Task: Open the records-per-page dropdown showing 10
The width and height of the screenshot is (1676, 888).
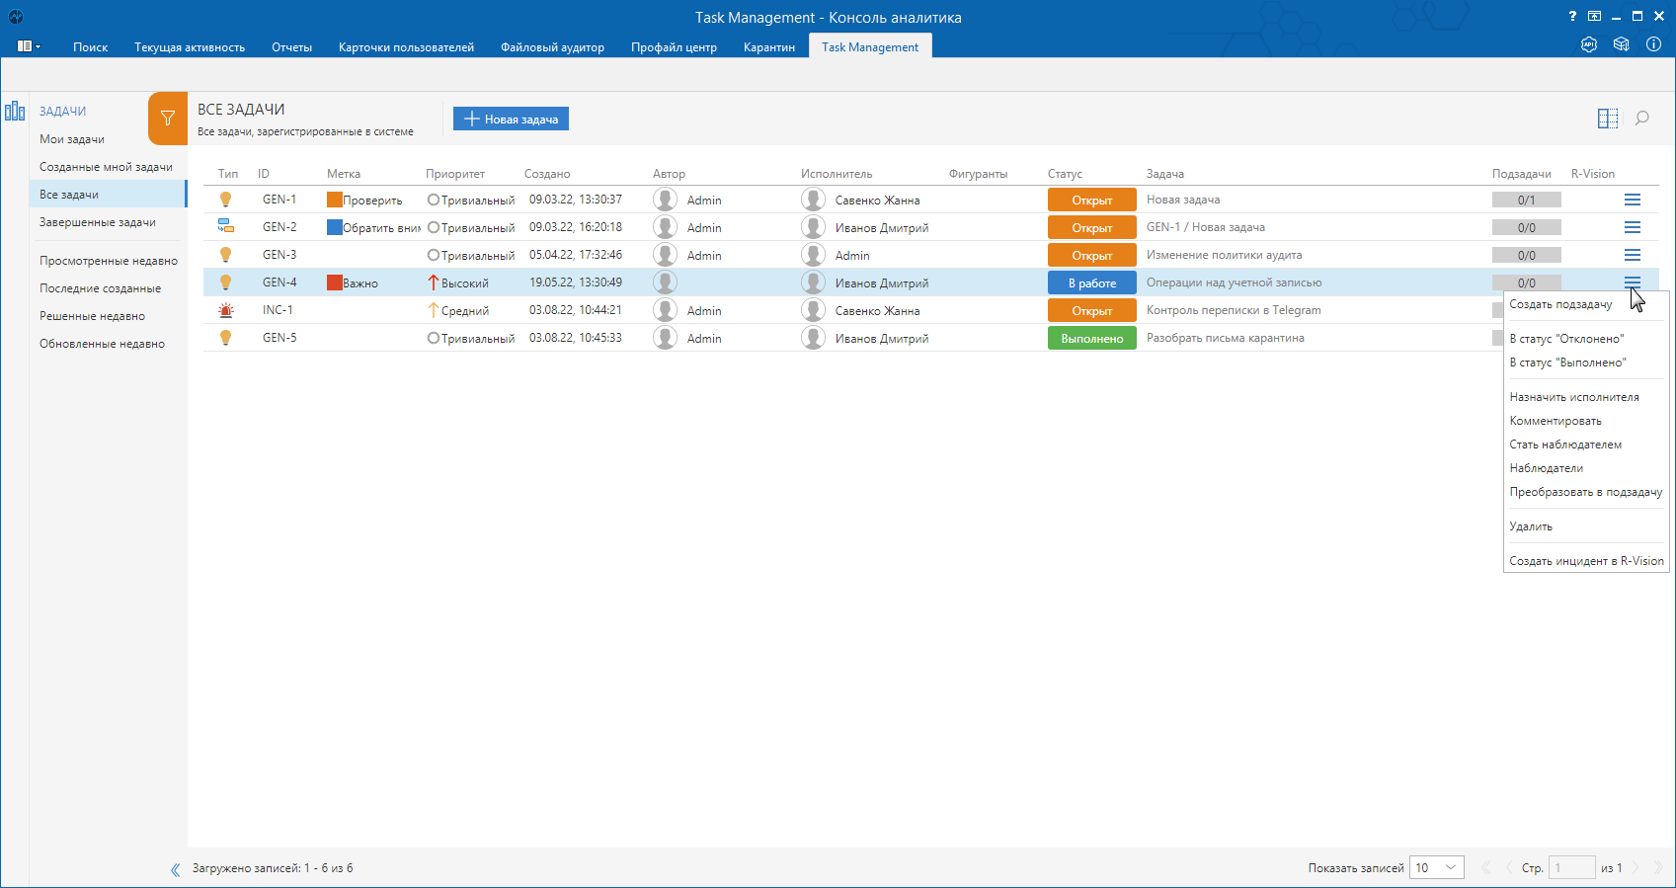Action: pyautogui.click(x=1436, y=867)
